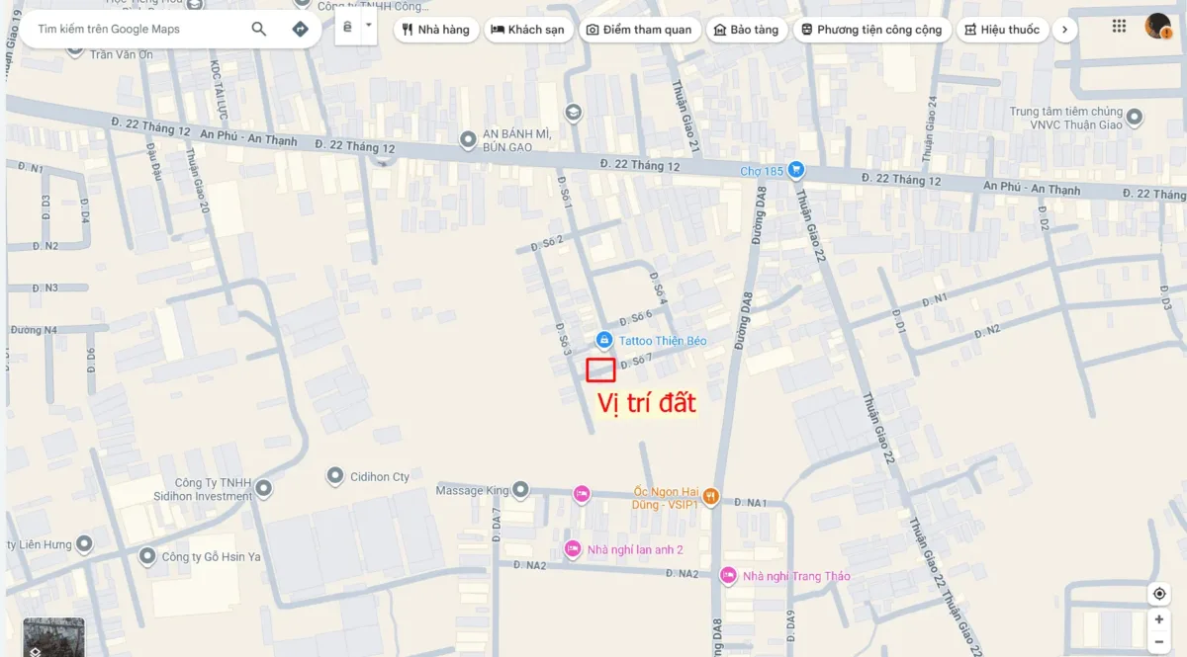Viewport: 1187px width, 657px height.
Task: Click the VNVC Thuận Giao vaccination center pin
Action: [x=1135, y=118]
